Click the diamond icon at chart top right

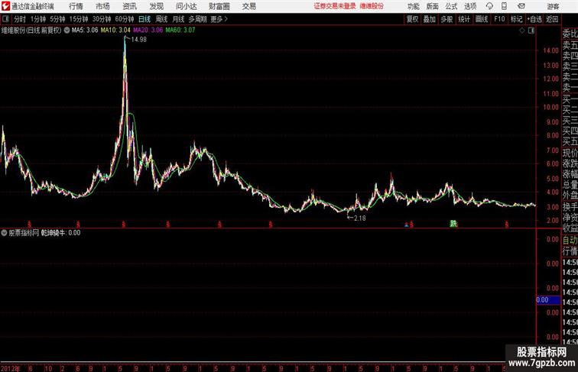coord(522,31)
